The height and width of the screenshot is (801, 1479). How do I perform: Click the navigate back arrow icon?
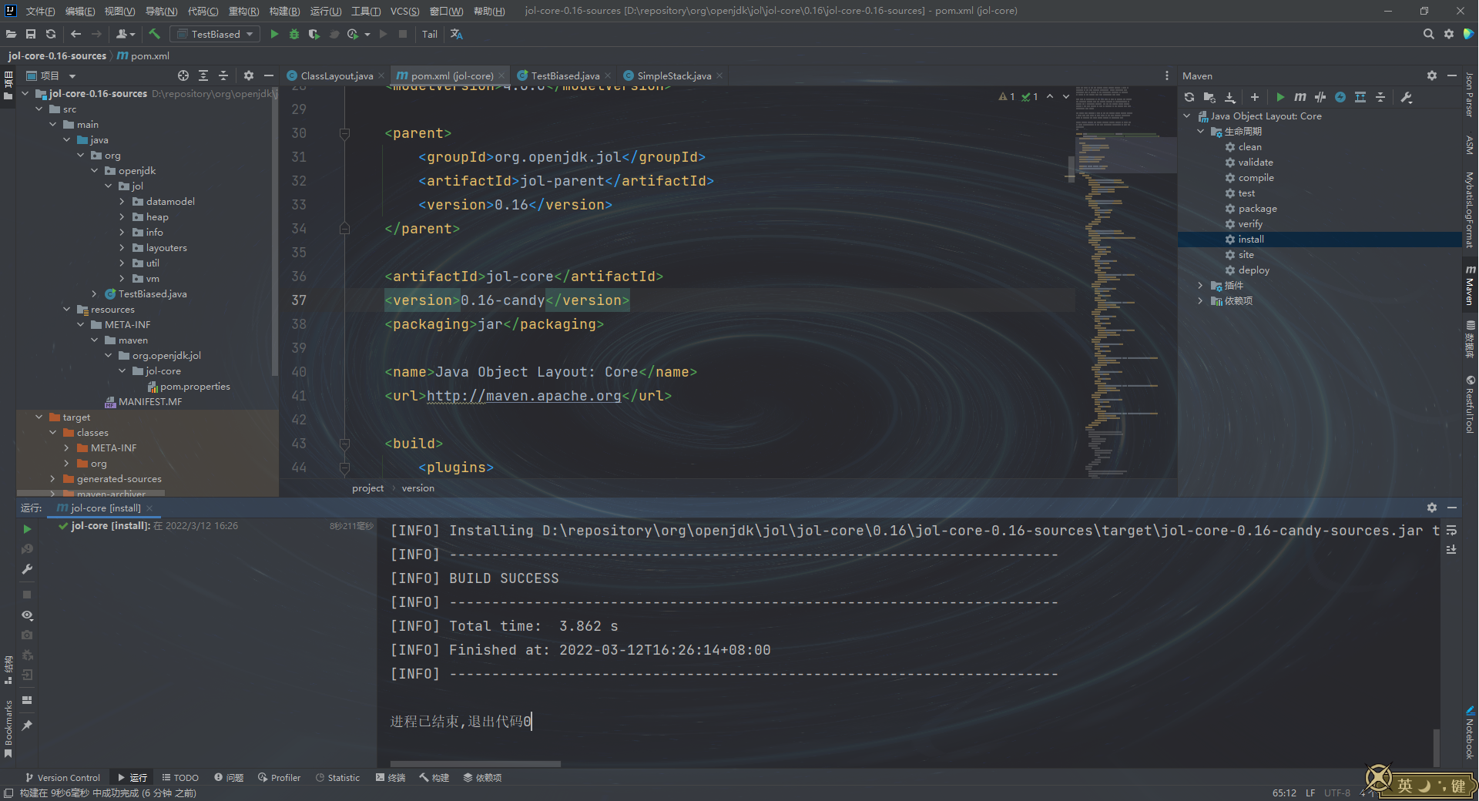[x=75, y=34]
